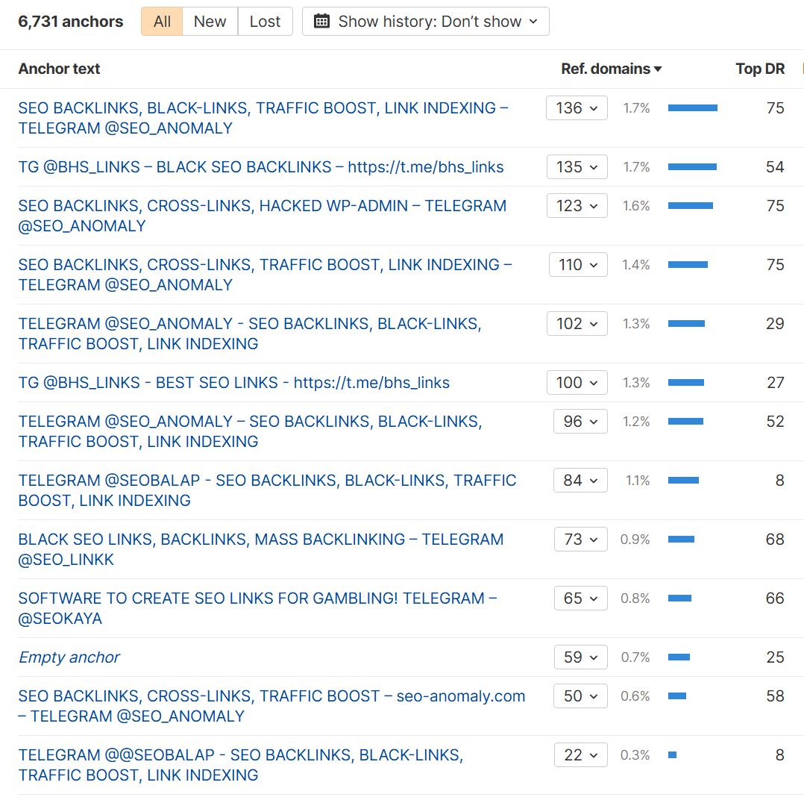
Task: Expand the 110 ref. domains dropdown
Action: 578,264
